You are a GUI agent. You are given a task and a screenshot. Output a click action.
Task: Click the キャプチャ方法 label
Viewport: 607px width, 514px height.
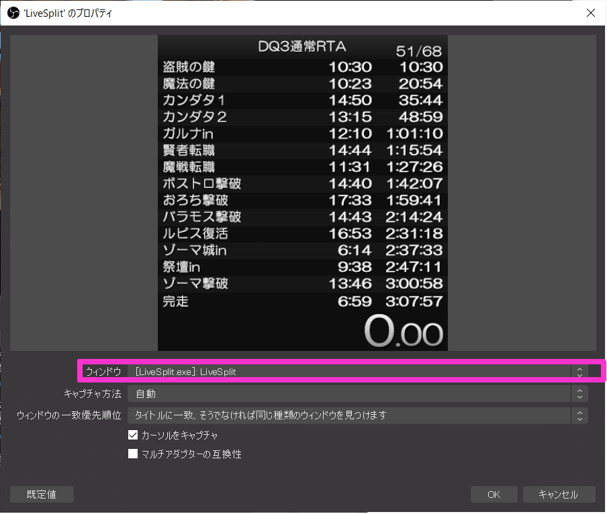point(93,394)
